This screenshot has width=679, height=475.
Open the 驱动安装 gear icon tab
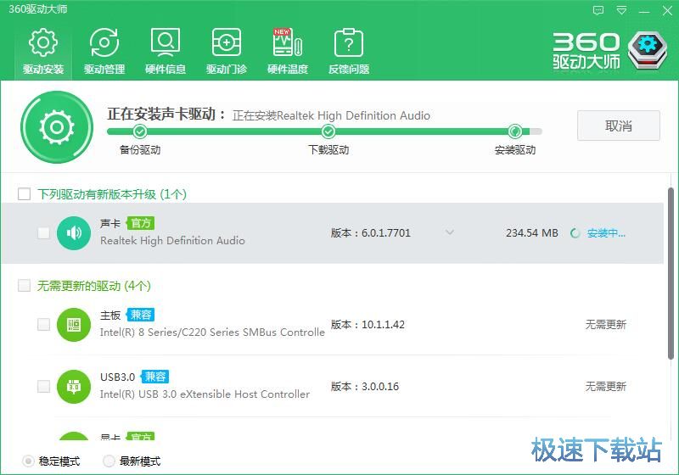(x=43, y=42)
